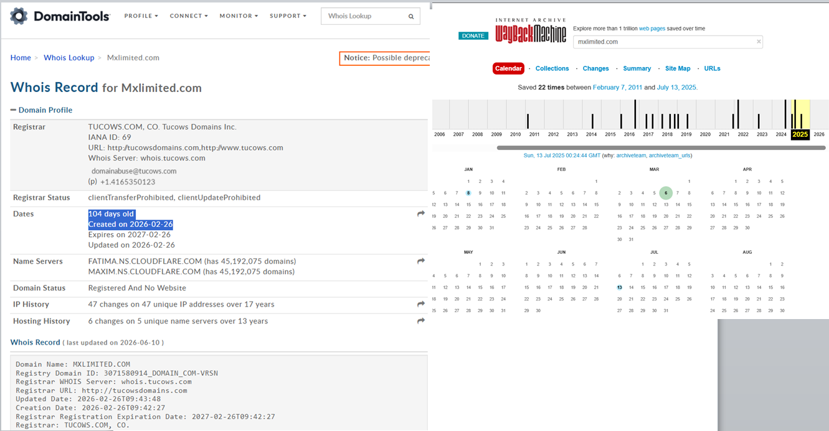The width and height of the screenshot is (829, 431).
Task: Open the CONNECT dropdown menu
Action: (189, 16)
